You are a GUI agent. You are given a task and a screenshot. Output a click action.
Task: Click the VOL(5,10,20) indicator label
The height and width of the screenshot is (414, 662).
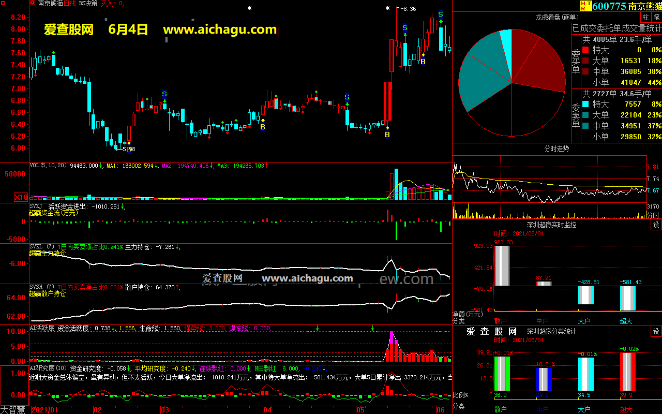tap(49, 166)
